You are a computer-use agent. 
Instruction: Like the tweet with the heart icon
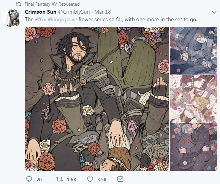pos(90,179)
